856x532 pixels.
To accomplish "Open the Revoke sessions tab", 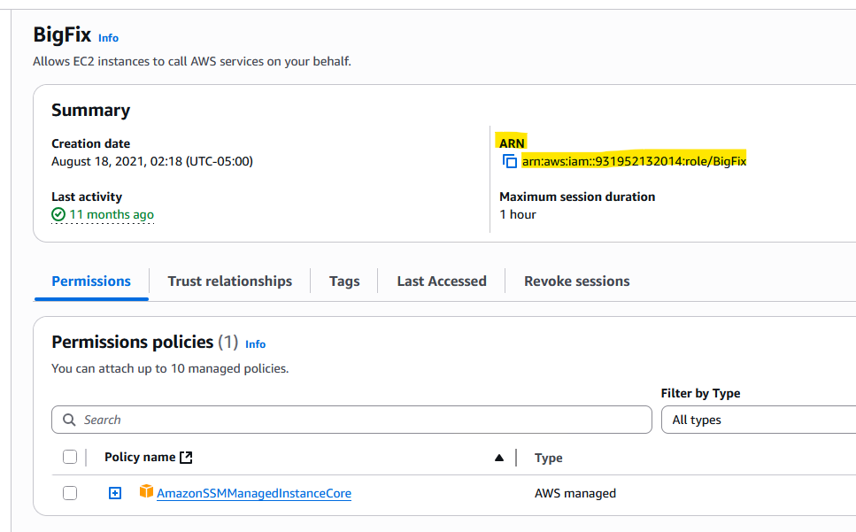I will click(577, 281).
